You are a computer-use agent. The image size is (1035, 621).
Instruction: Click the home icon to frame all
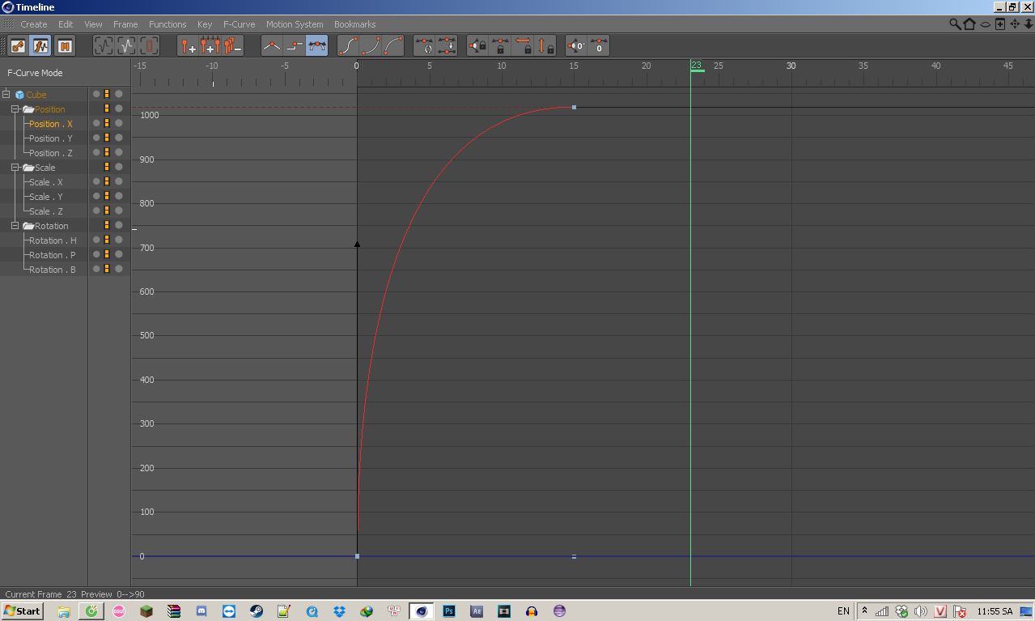(969, 24)
